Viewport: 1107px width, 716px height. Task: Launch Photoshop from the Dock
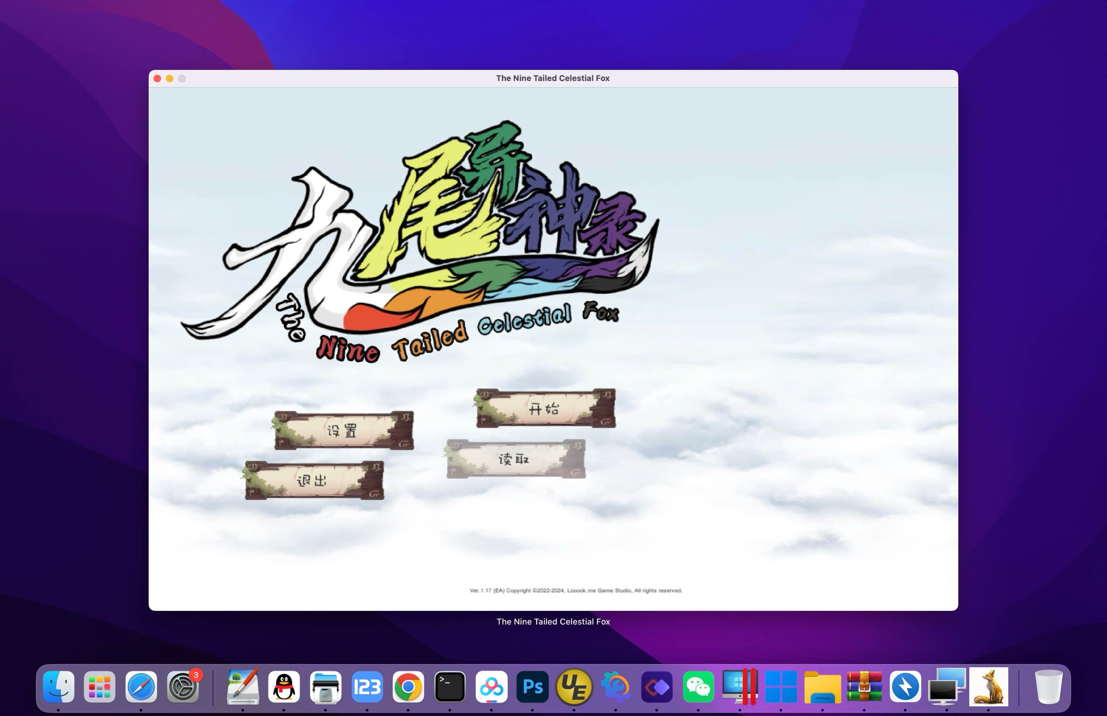coord(533,687)
